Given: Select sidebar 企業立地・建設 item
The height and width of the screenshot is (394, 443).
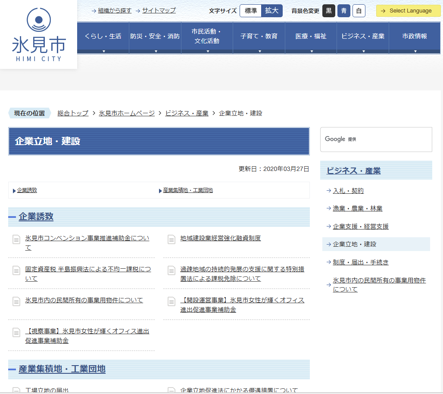Looking at the screenshot, I should click(x=376, y=244).
